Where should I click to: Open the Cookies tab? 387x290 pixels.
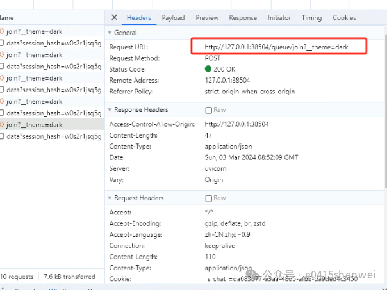click(344, 18)
